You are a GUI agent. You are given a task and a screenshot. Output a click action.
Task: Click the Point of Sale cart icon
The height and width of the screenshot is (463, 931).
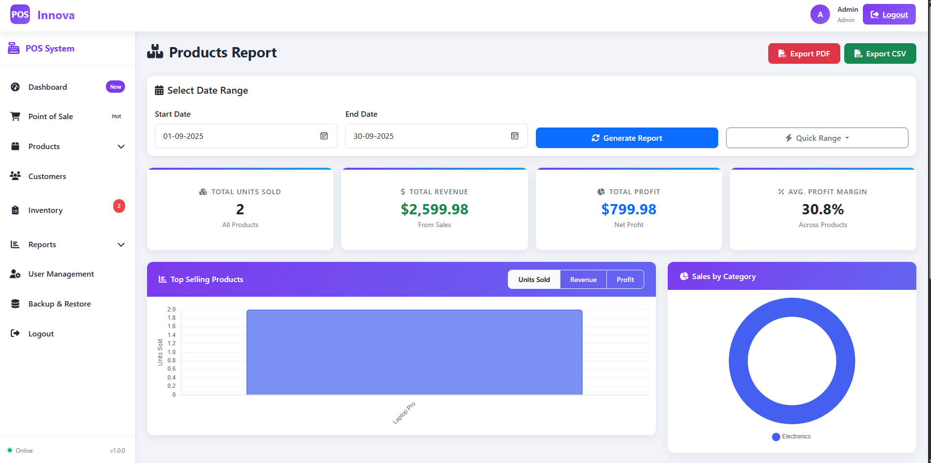tap(15, 116)
